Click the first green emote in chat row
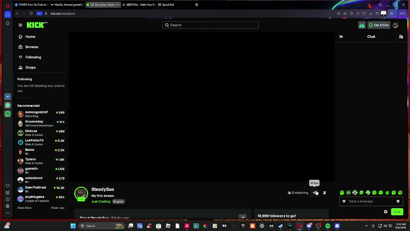The height and width of the screenshot is (231, 410). click(342, 193)
